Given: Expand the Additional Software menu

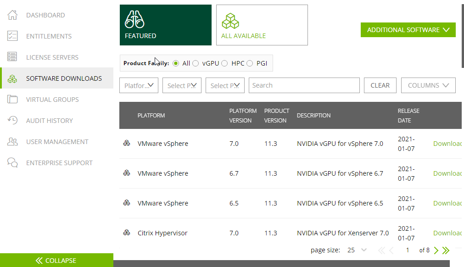Looking at the screenshot, I should tap(408, 30).
